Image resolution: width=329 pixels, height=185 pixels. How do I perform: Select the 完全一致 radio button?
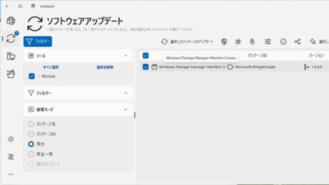31,154
